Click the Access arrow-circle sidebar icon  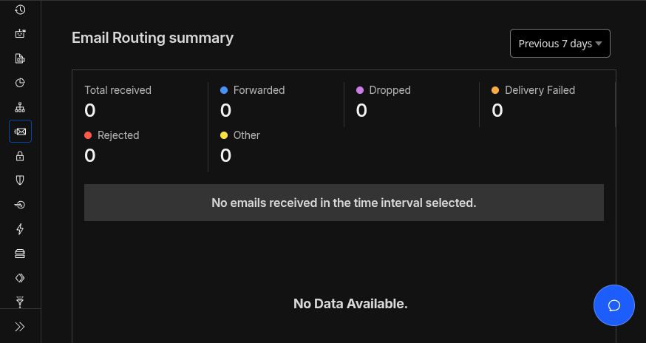20,205
